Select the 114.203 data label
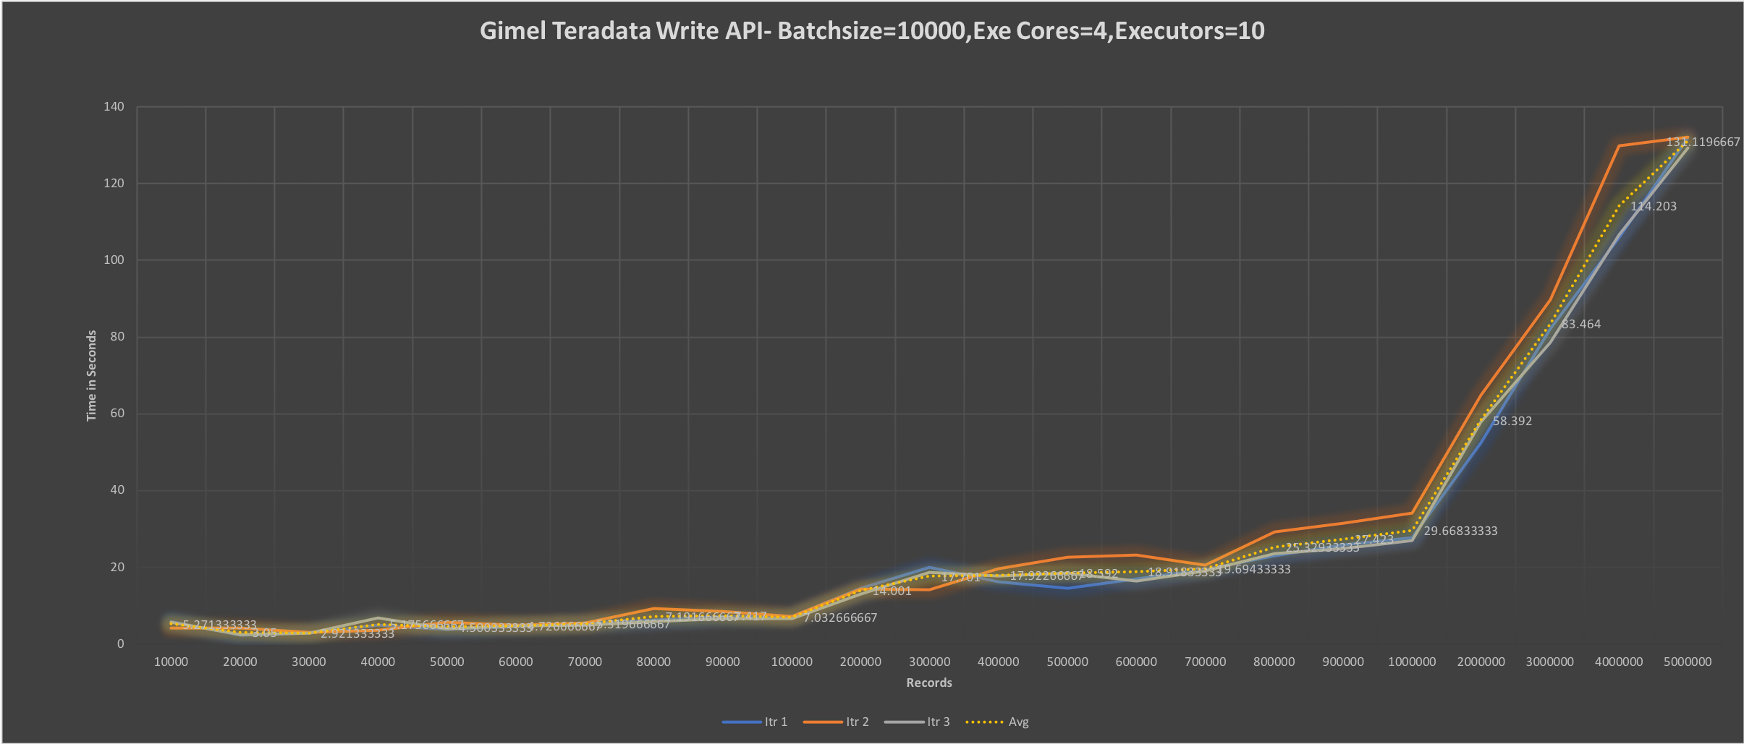Screen dimensions: 1744x744 pyautogui.click(x=1654, y=207)
